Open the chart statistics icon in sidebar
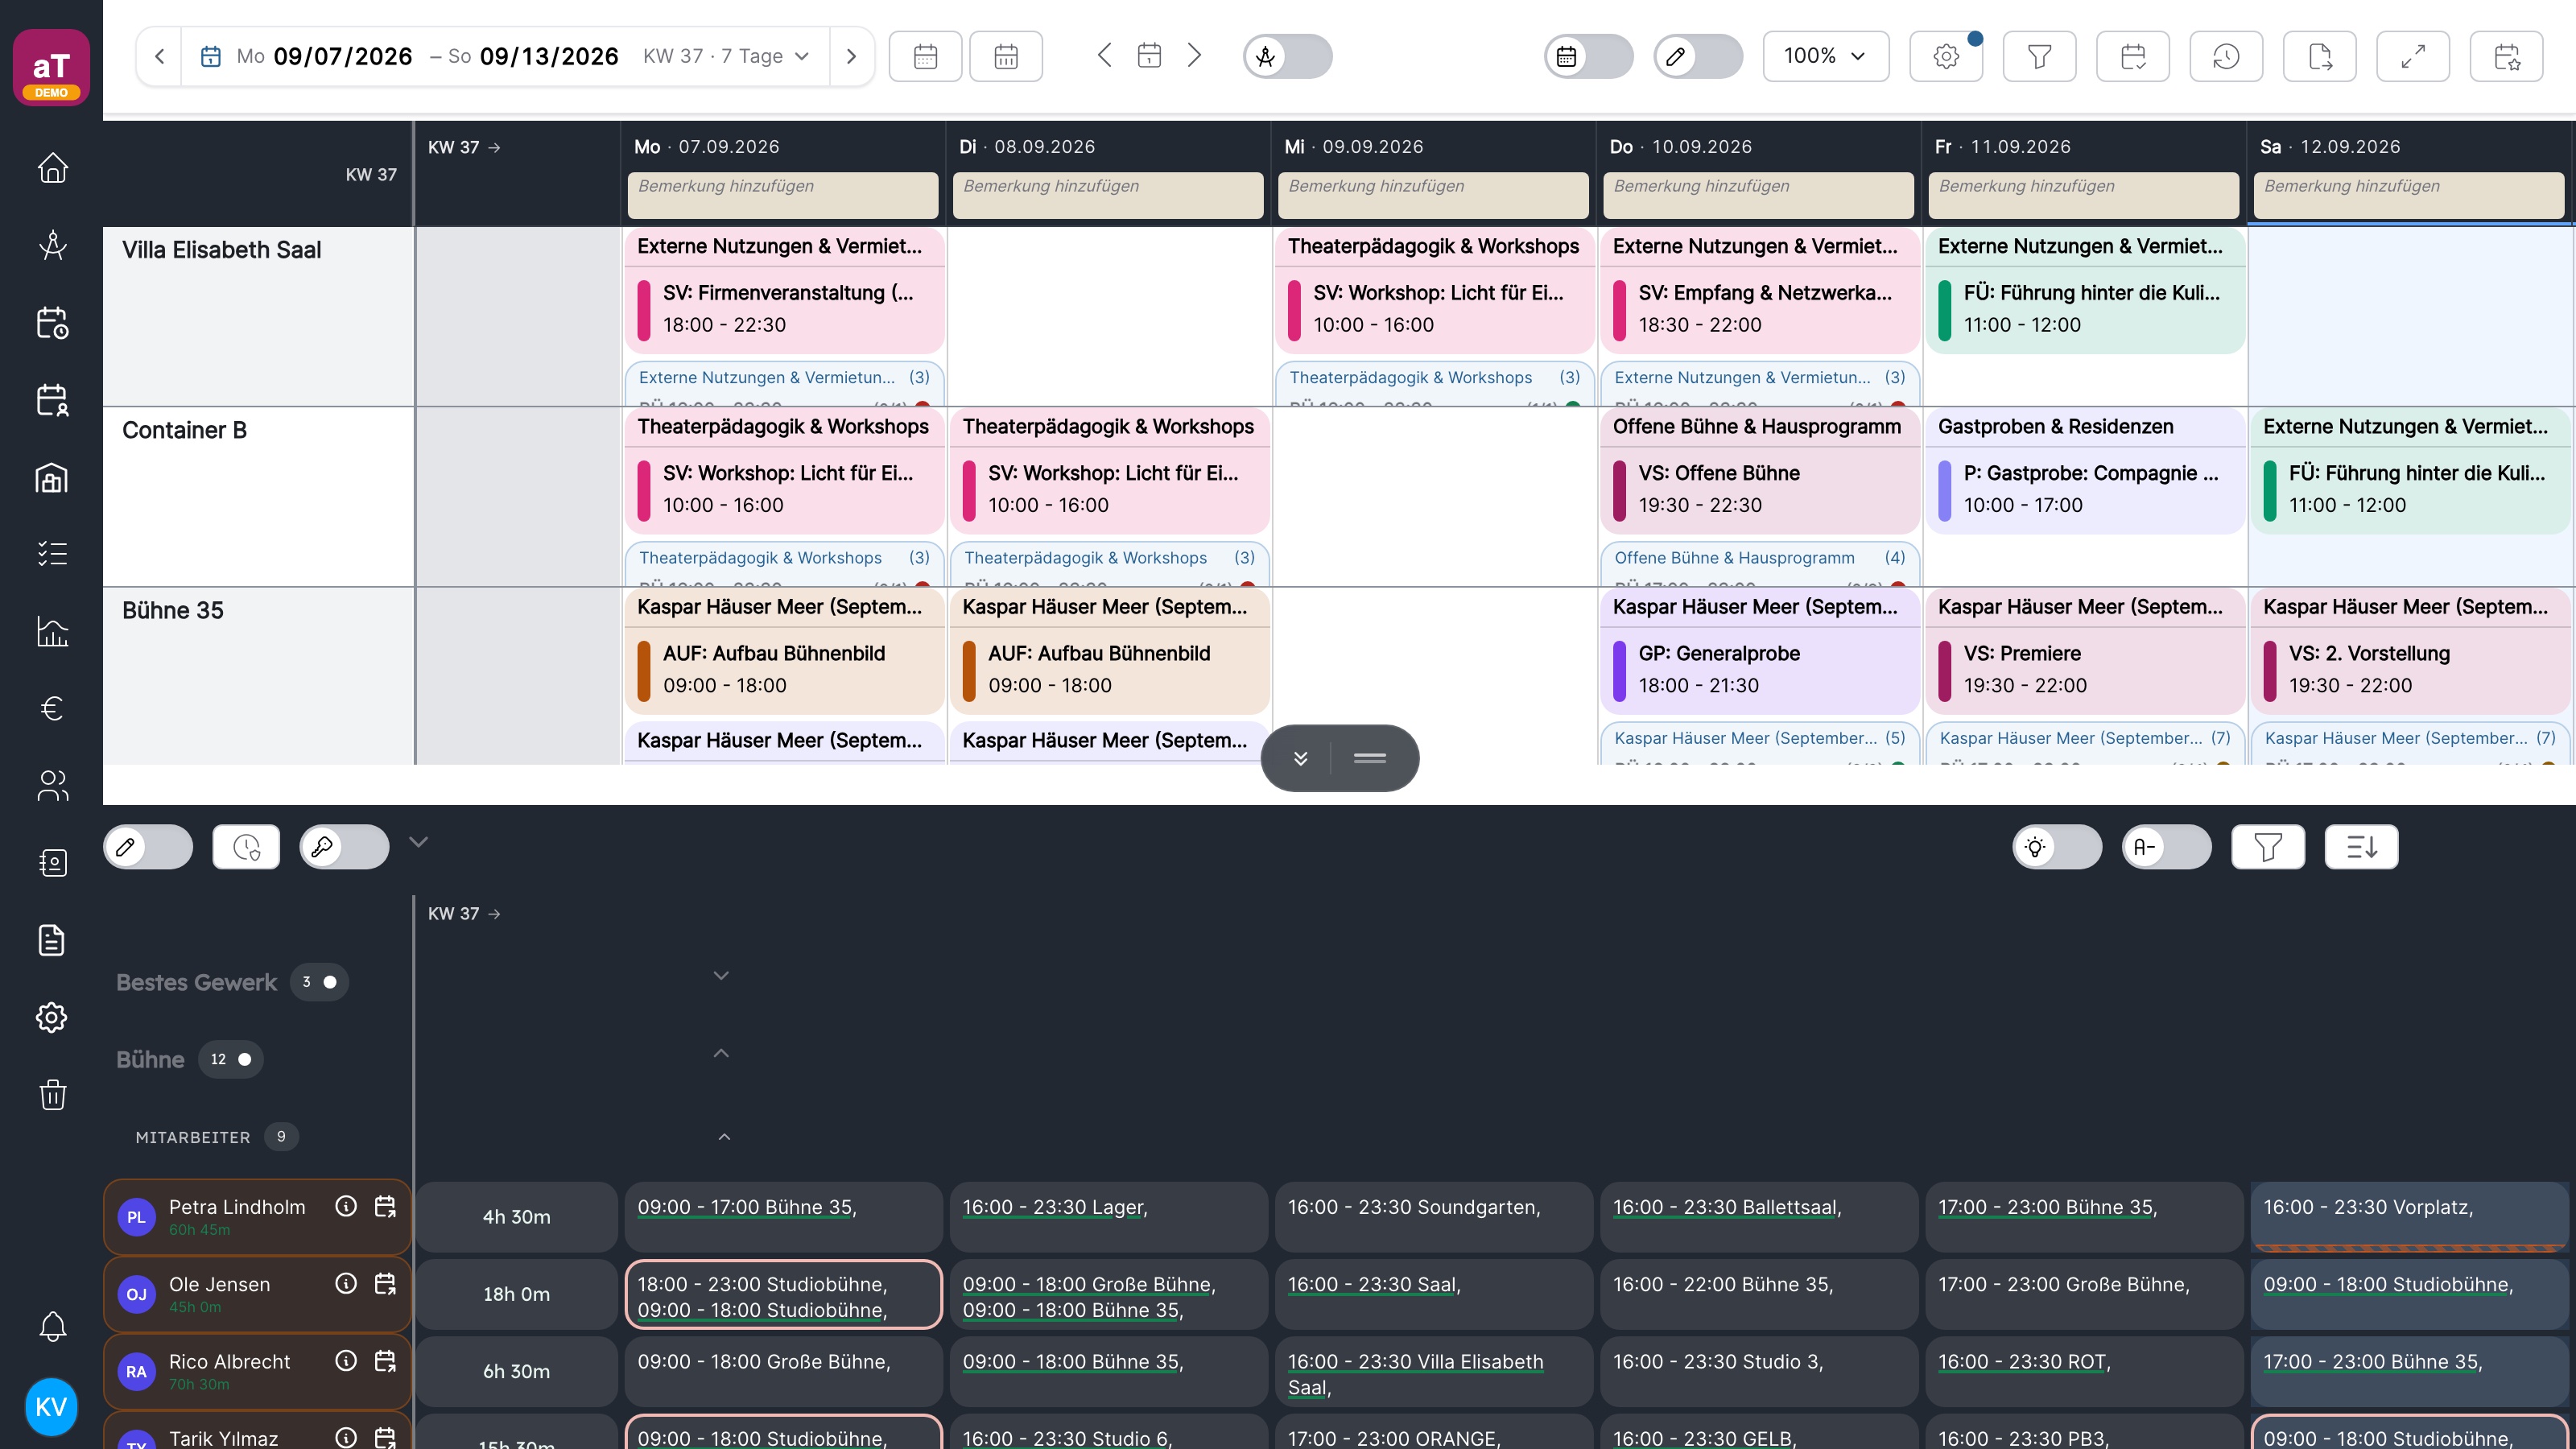Viewport: 2576px width, 1449px height. tap(52, 631)
